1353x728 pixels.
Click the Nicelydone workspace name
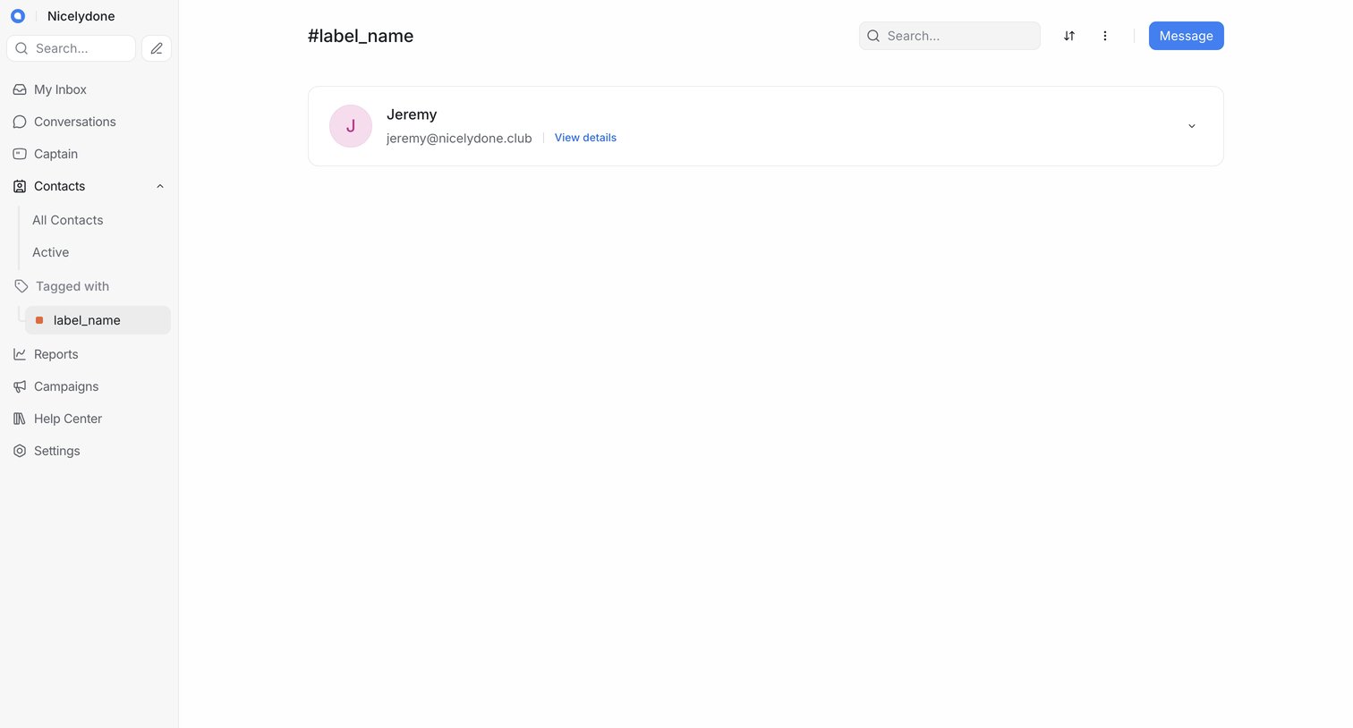pyautogui.click(x=81, y=16)
